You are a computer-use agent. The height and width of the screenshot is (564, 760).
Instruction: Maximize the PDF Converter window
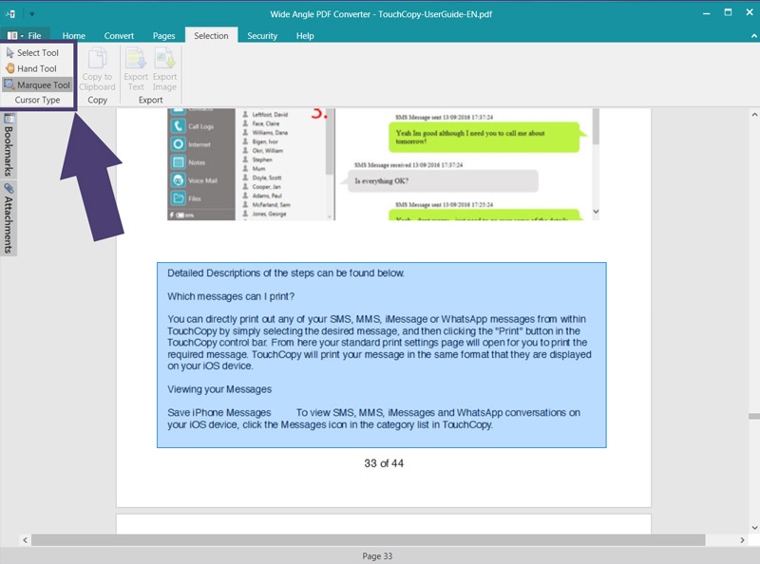tap(728, 12)
